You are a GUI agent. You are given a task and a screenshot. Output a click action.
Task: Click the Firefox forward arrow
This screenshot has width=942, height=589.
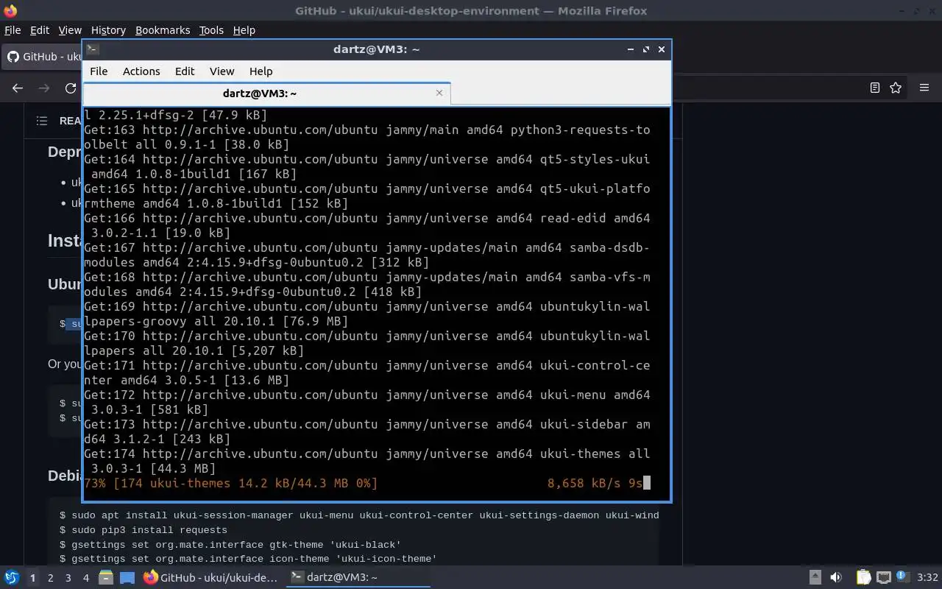pyautogui.click(x=44, y=88)
